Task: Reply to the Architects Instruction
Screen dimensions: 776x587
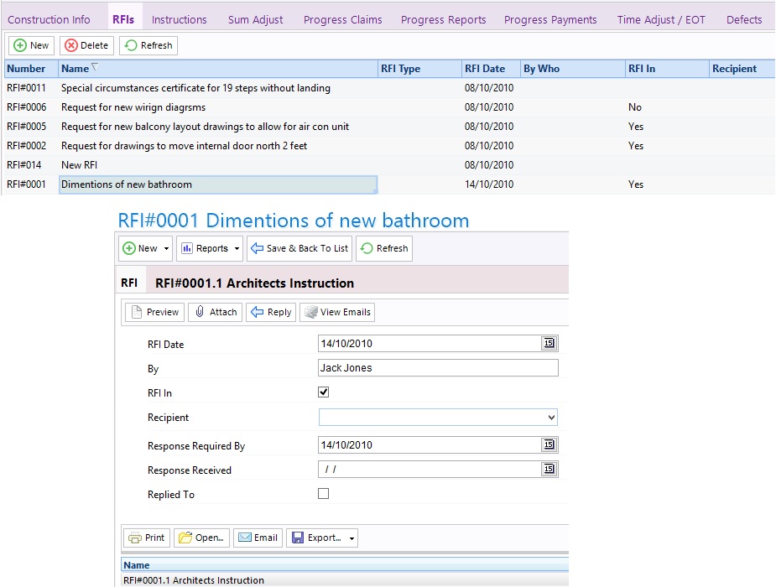Action: point(271,312)
